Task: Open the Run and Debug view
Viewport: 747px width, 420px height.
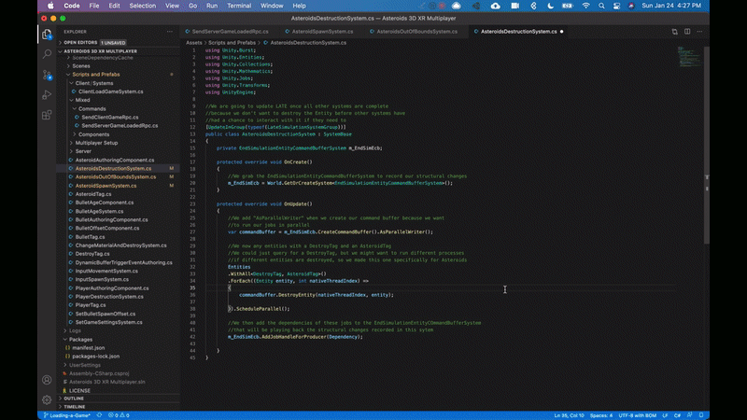Action: 47,95
